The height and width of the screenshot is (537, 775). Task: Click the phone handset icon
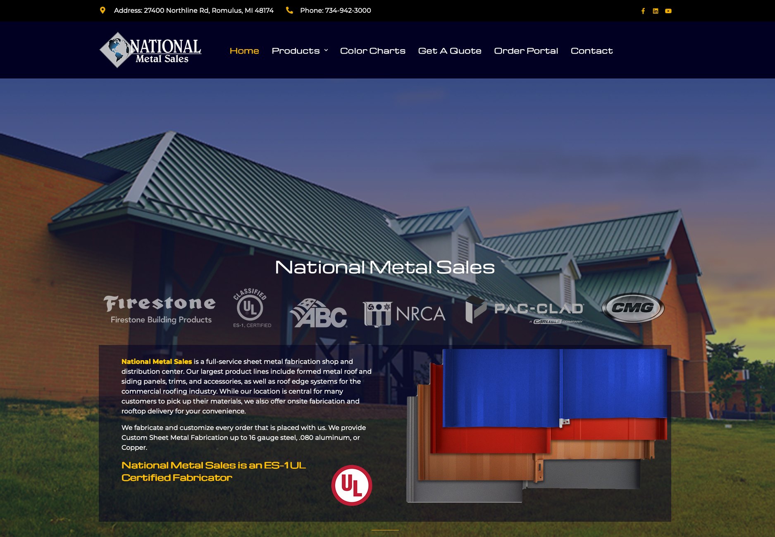[x=289, y=10]
